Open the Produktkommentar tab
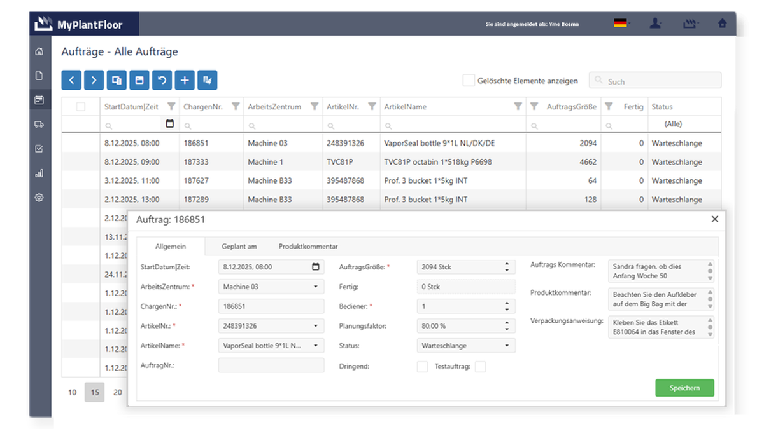Screen dimensions: 764x429 tap(308, 247)
